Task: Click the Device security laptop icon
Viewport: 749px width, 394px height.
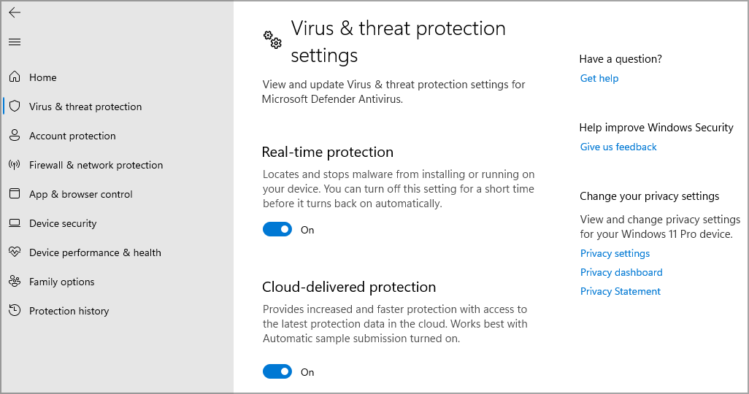Action: [15, 223]
